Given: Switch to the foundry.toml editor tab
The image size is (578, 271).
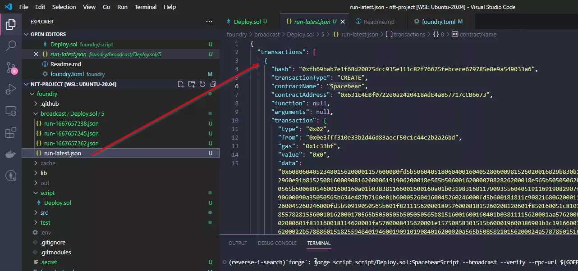Looking at the screenshot, I should 438,22.
